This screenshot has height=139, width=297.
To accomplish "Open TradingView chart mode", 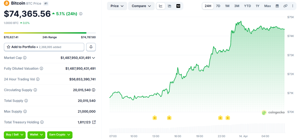I will pos(178,6).
